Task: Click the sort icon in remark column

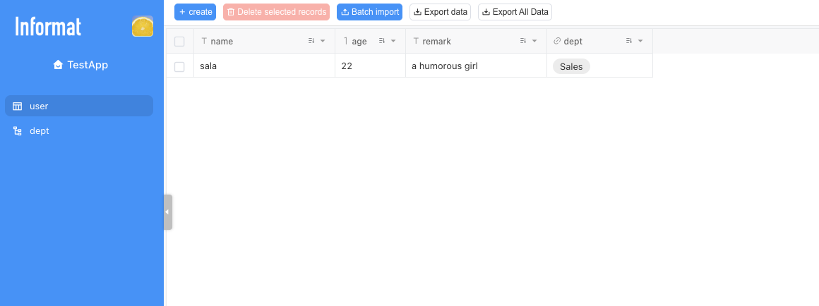Action: point(523,41)
